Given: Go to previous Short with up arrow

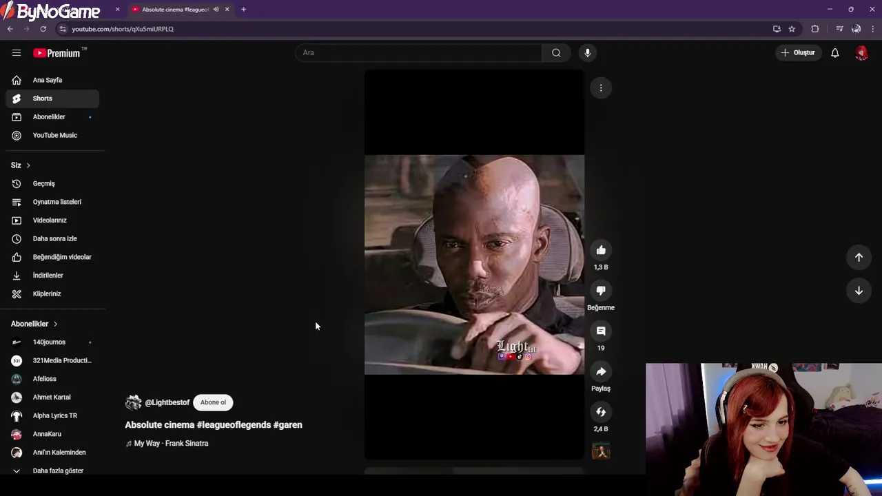Looking at the screenshot, I should (x=859, y=258).
